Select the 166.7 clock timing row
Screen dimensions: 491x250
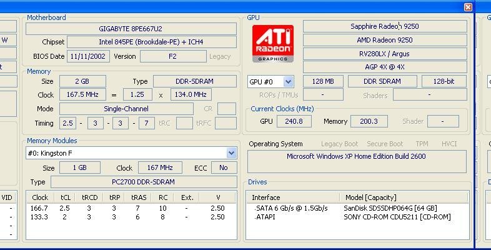click(131, 208)
